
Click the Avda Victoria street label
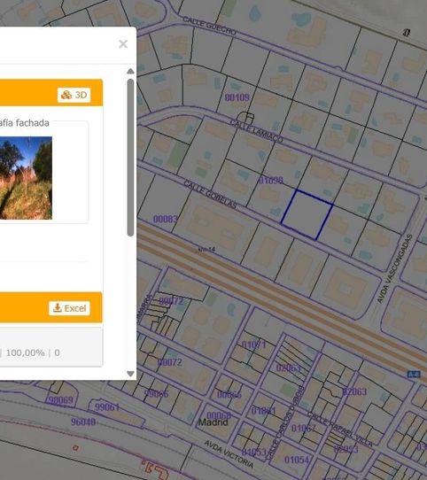tap(229, 454)
